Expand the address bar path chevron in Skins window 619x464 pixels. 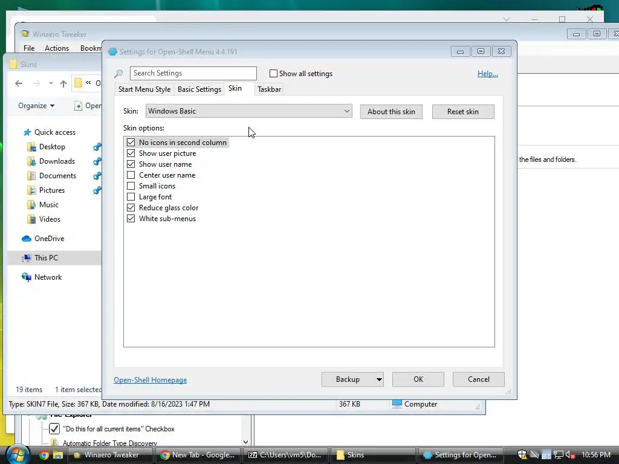[88, 83]
